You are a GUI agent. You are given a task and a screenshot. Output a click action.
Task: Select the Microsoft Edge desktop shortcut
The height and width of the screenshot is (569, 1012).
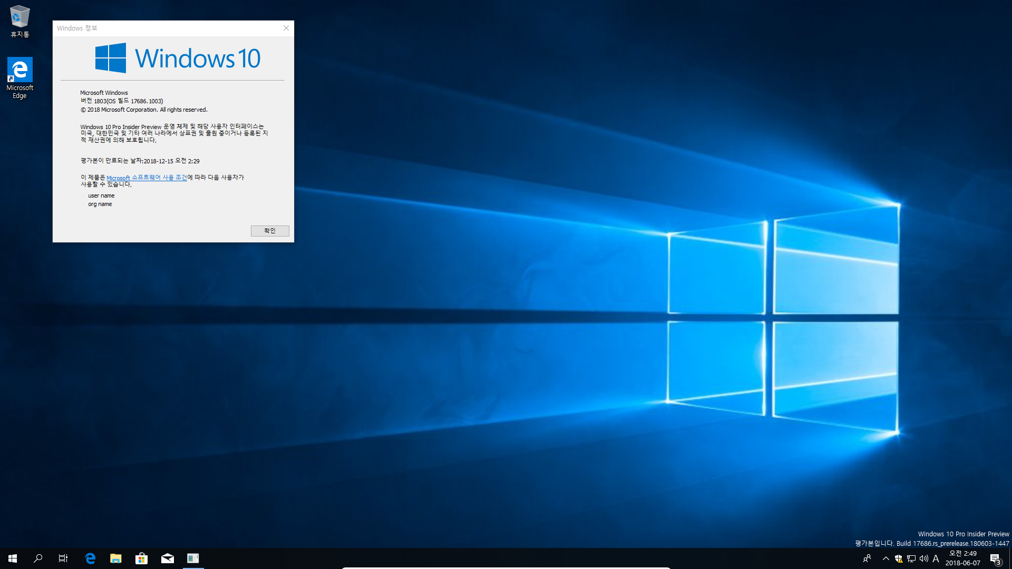[20, 78]
